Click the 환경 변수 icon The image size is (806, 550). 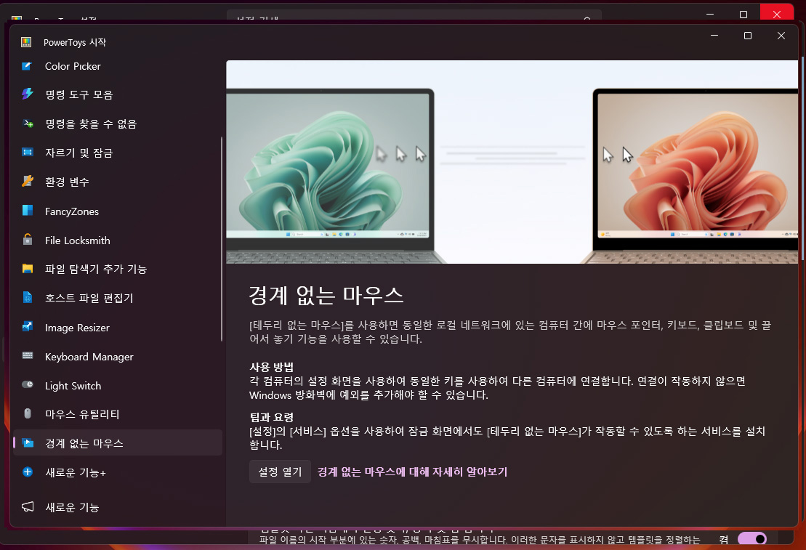pos(27,182)
